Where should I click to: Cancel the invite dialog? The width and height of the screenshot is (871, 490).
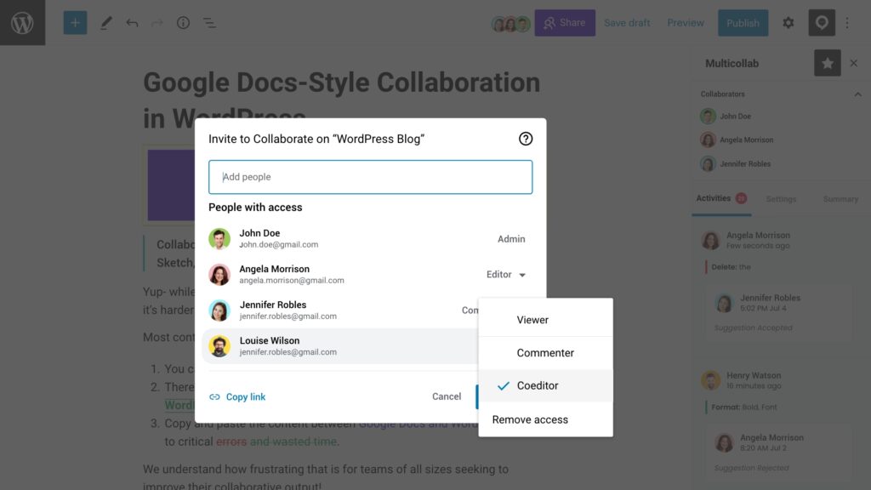click(447, 396)
